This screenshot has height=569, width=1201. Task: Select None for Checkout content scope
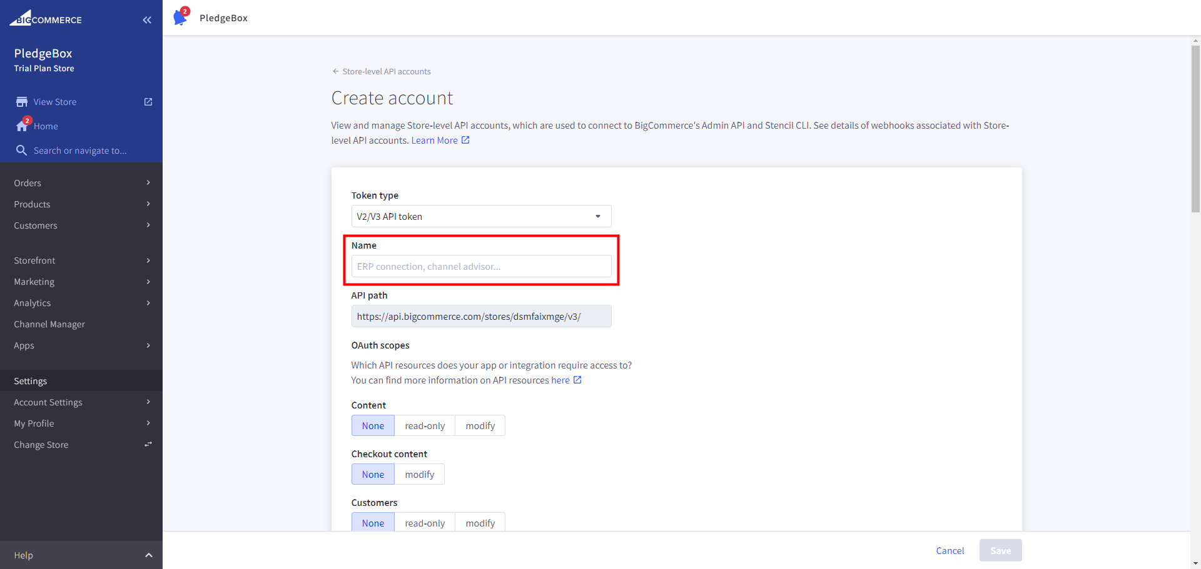[373, 474]
